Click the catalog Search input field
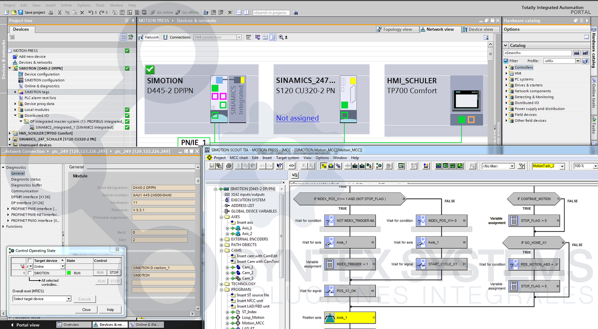This screenshot has height=329, width=598. [537, 53]
